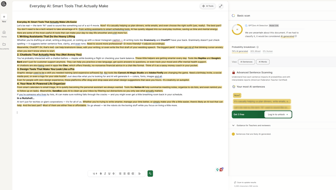
Task: Go to Home in the sidebar
Action: click(x=4, y=34)
